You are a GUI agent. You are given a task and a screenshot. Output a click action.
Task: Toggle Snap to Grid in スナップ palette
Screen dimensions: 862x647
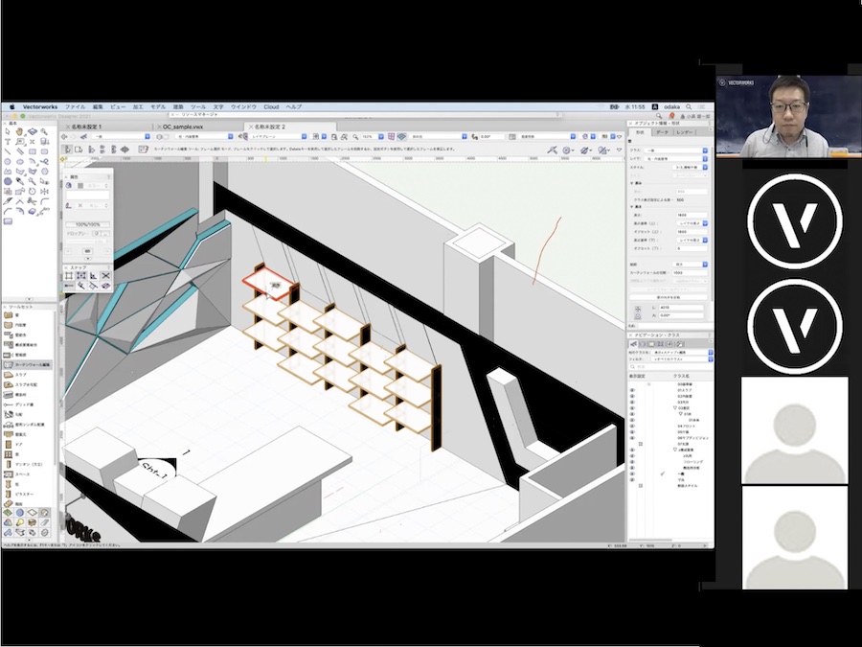69,276
